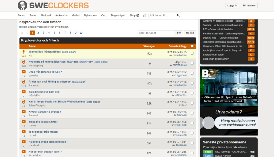Check the box for Sälja bitcoins row
274x157 pixels.
tap(192, 93)
